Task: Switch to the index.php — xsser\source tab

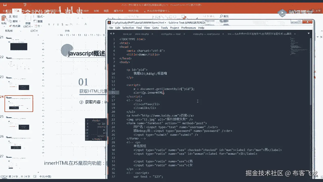Action: click(206, 34)
